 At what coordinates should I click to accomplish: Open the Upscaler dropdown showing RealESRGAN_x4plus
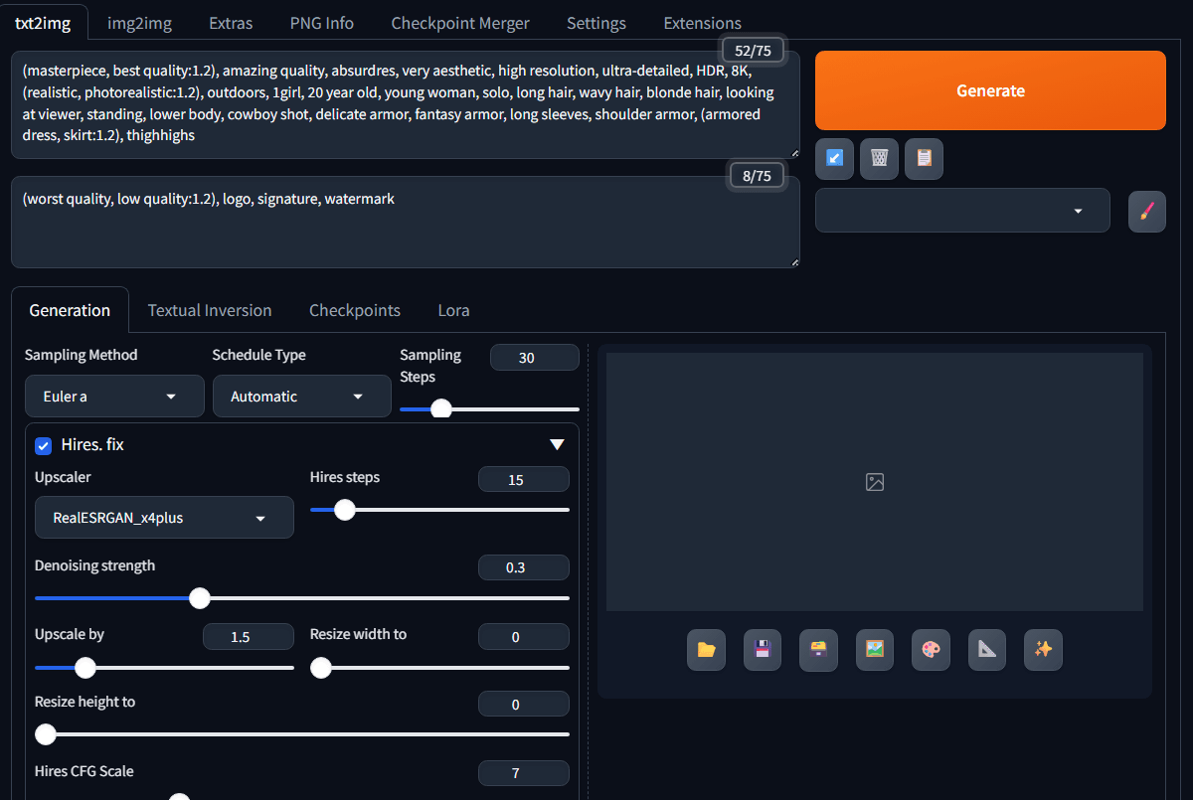[164, 517]
